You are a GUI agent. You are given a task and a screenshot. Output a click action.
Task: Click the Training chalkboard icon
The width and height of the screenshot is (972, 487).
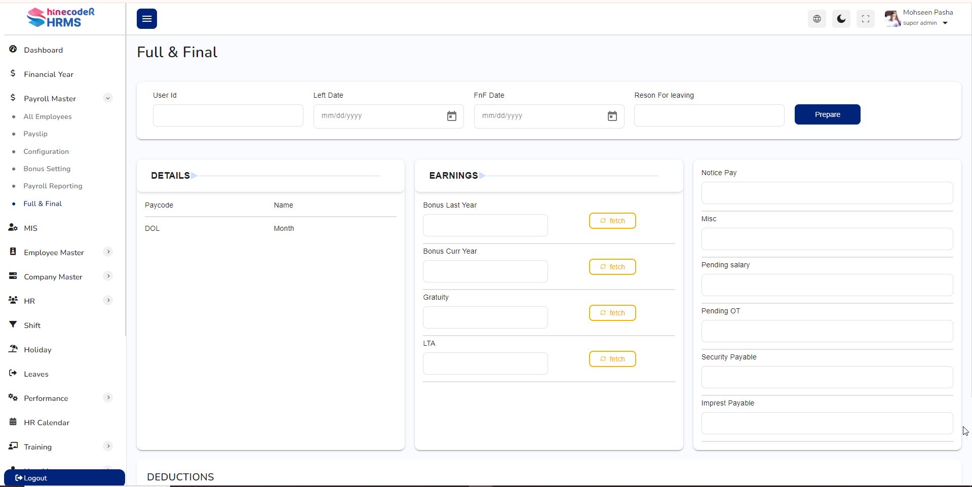(x=13, y=446)
